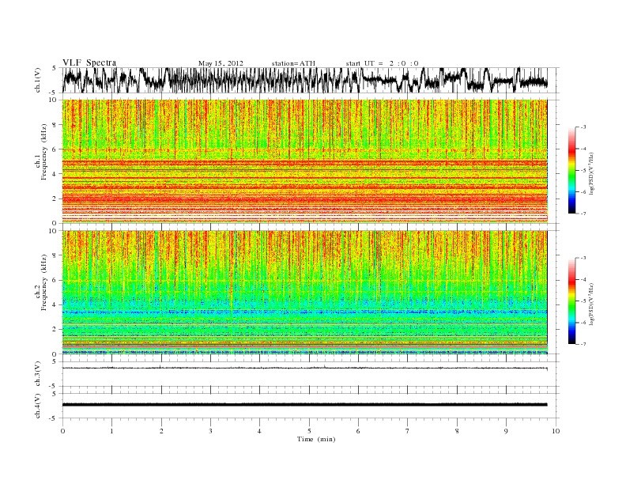Click the "2" tick on the time axis

161,431
